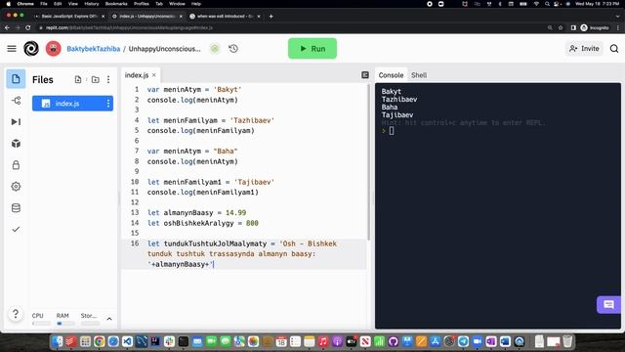Open the Chrome History menu
The height and width of the screenshot is (352, 625).
[91, 4]
